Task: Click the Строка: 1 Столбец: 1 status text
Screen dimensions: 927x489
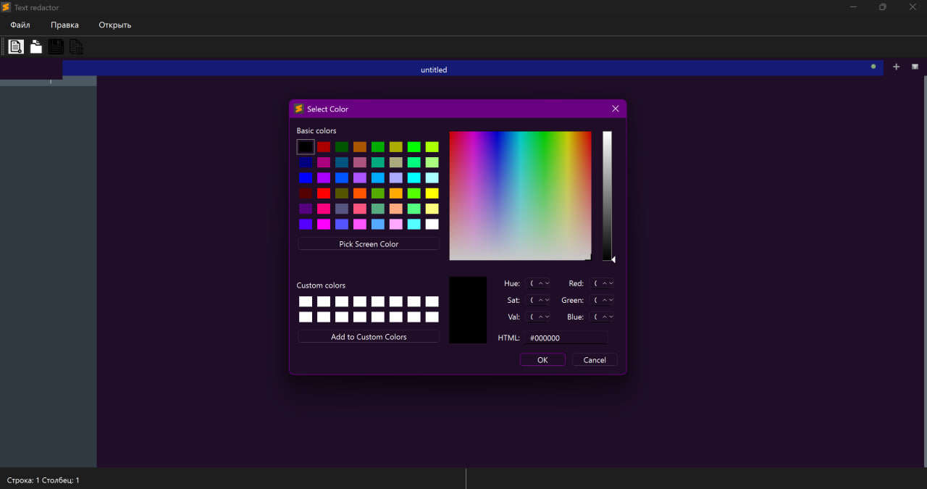Action: click(x=43, y=480)
